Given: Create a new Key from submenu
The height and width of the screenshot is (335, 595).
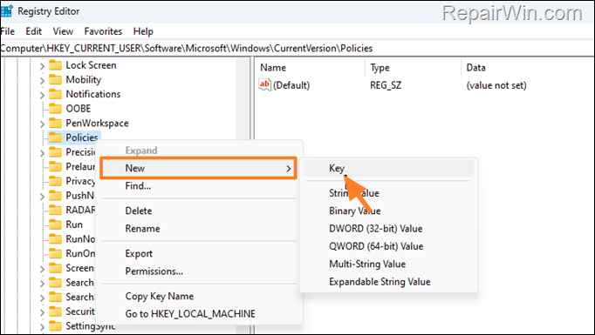Looking at the screenshot, I should [x=388, y=168].
